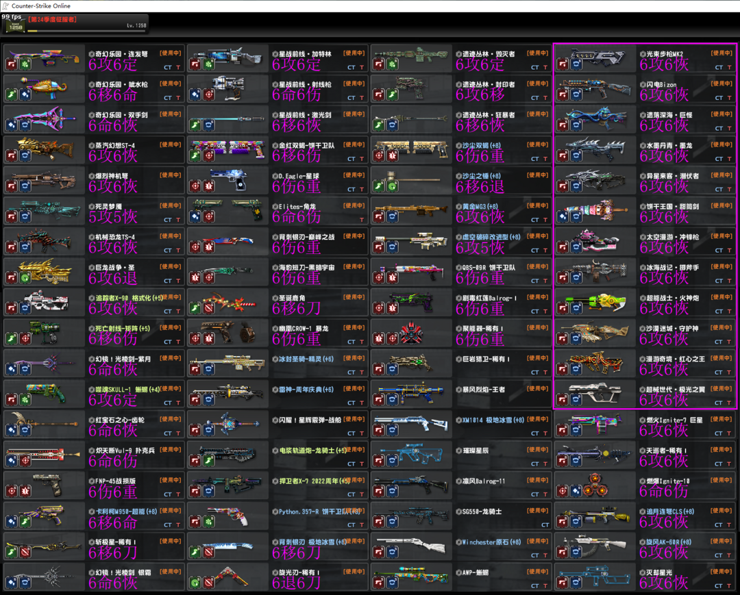
Task: Click the red attack badge on 奇幻乐园·连发弩
Action: tap(12, 64)
